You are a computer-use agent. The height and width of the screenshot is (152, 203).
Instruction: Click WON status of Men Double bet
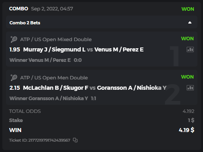187,77
